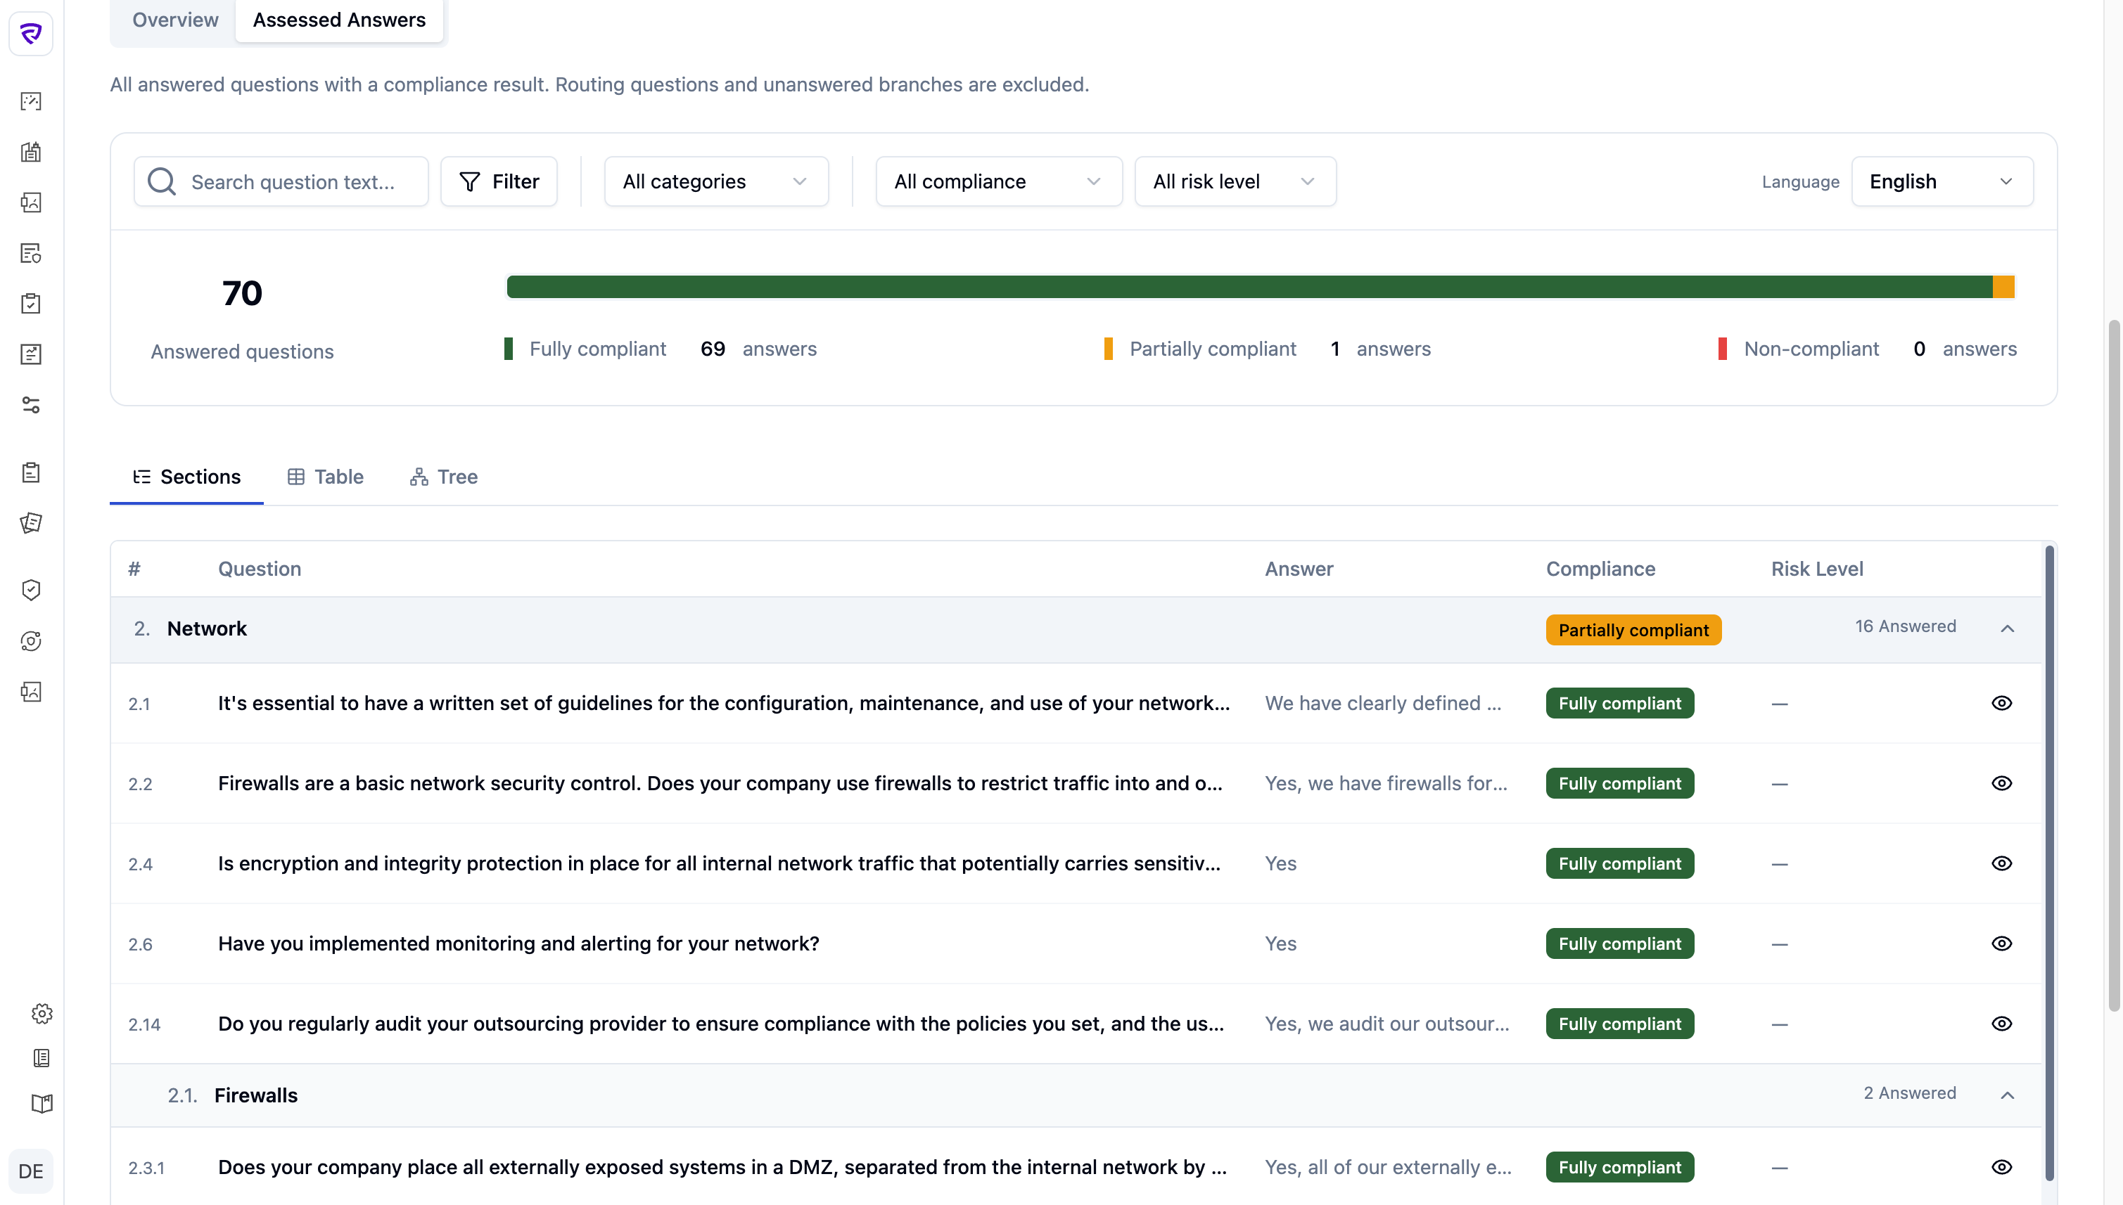Click 'Have you implemented monitoring and alerting' question
The image size is (2123, 1205).
point(518,943)
